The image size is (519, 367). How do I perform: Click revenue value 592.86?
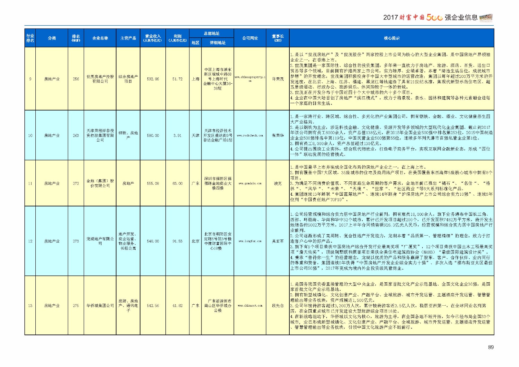153,79
